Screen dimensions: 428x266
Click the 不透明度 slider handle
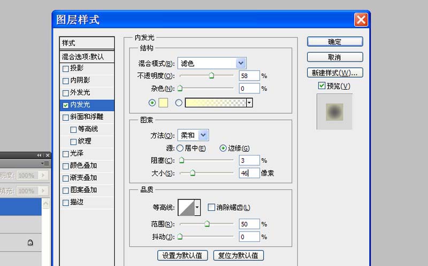[211, 75]
